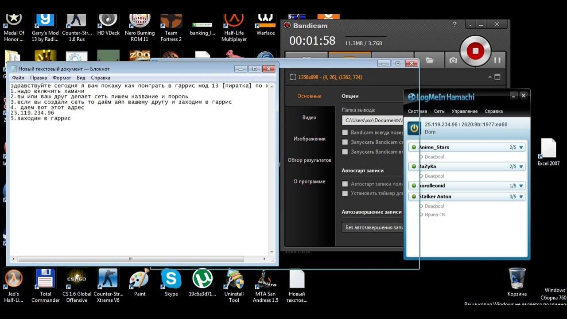Select the Ирина-ПК peer in Hamachi
567x319 pixels.
pyautogui.click(x=435, y=214)
